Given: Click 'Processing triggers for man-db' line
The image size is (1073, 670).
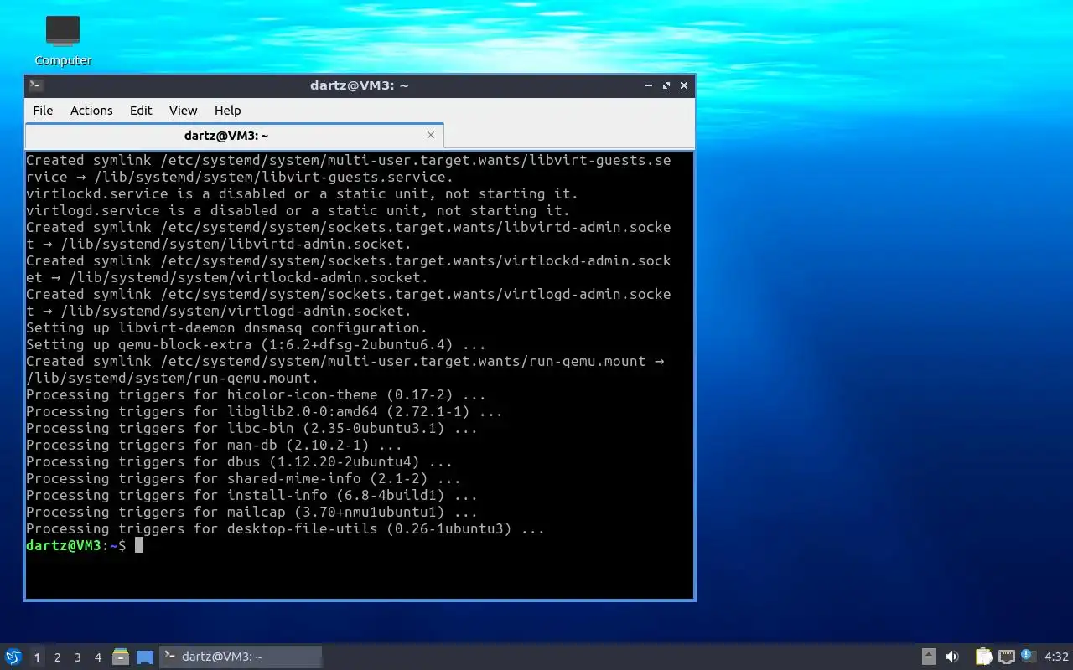Looking at the screenshot, I should [x=214, y=445].
